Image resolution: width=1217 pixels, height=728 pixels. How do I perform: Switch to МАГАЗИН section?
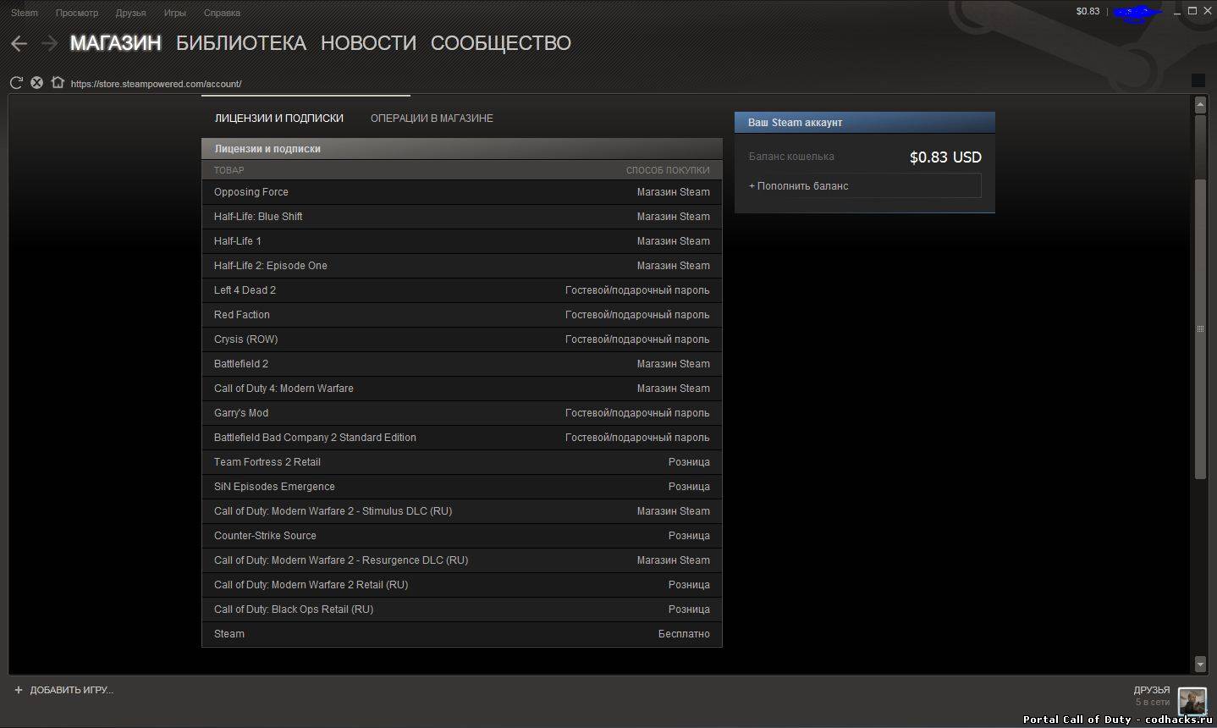click(115, 43)
